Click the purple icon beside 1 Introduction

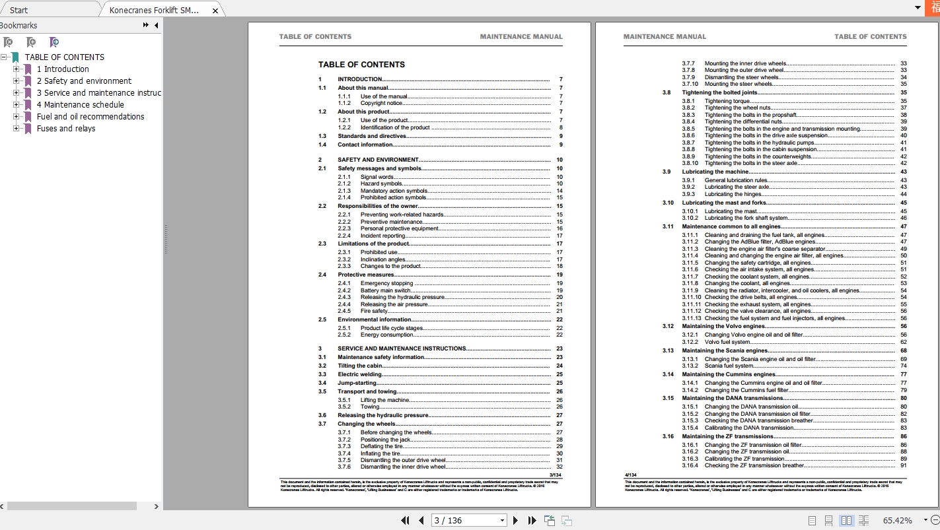[28, 69]
